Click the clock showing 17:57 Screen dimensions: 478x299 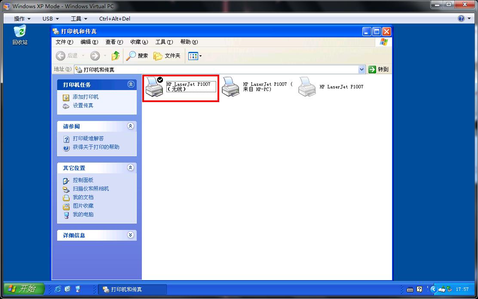(x=462, y=289)
